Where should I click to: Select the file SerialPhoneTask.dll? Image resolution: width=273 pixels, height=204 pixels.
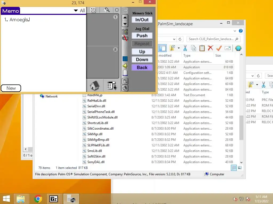pyautogui.click(x=101, y=112)
